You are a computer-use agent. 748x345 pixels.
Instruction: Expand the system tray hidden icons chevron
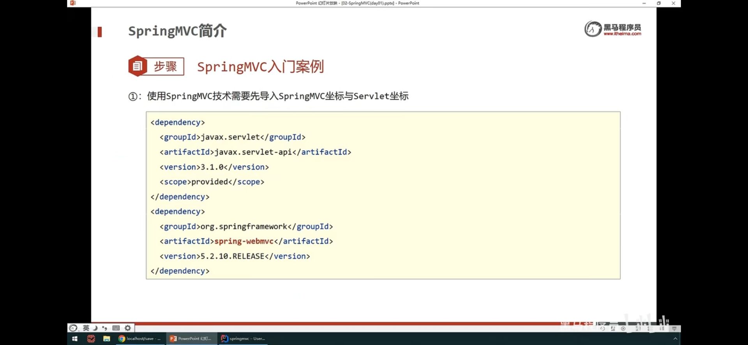675,339
